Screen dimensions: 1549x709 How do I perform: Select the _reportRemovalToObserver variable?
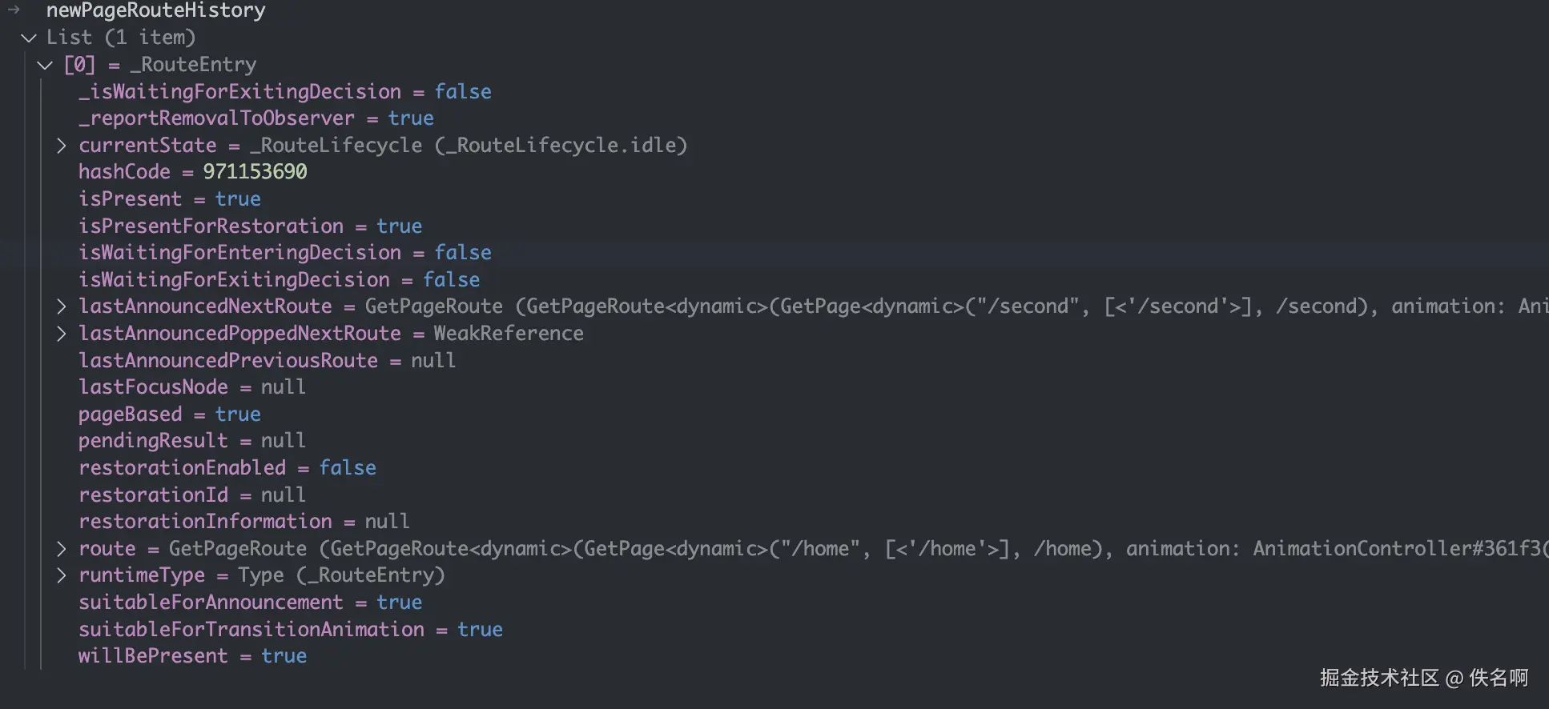pyautogui.click(x=216, y=118)
